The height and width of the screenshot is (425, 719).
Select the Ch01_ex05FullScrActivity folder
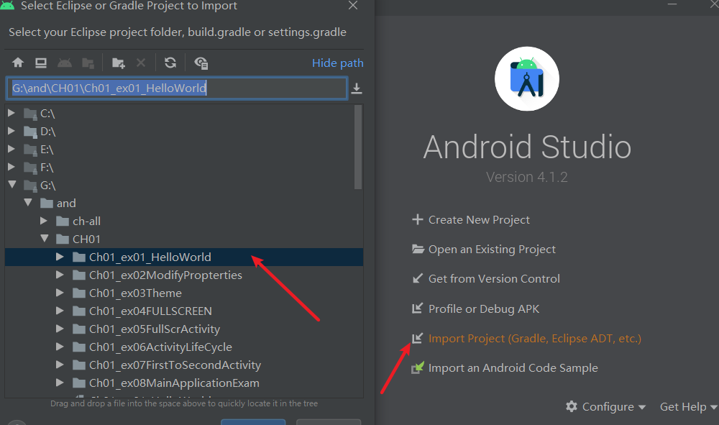(x=155, y=329)
